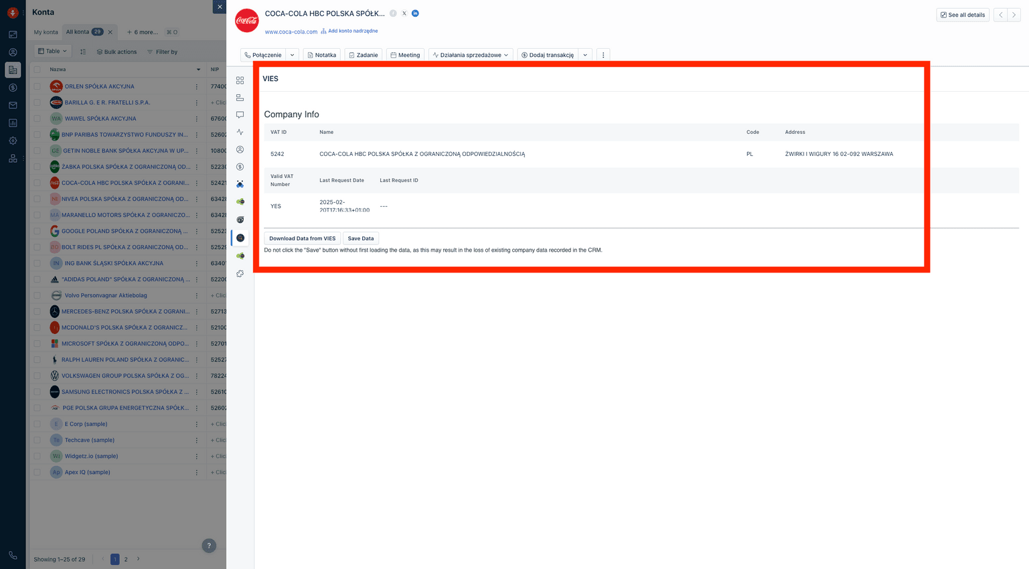Click the red app logo at top left
This screenshot has width=1029, height=569.
(13, 13)
